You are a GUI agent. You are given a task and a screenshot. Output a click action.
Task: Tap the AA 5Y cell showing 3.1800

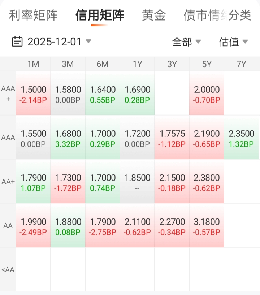point(207,226)
